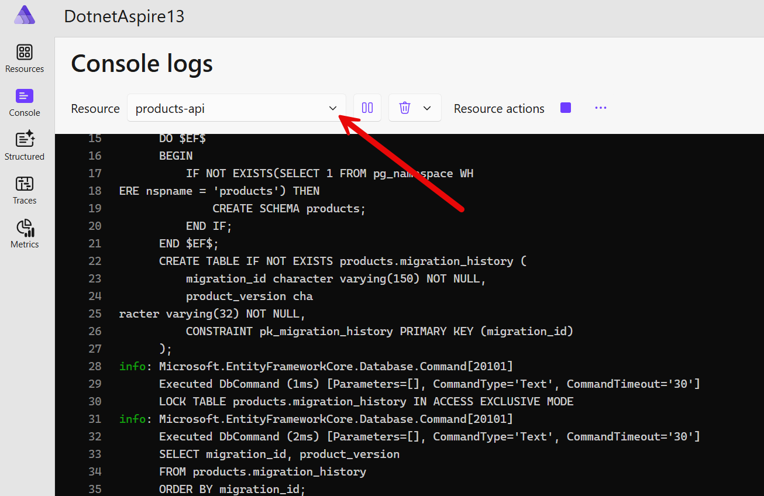Image resolution: width=764 pixels, height=496 pixels.
Task: Open the more actions ellipsis menu
Action: pyautogui.click(x=600, y=108)
